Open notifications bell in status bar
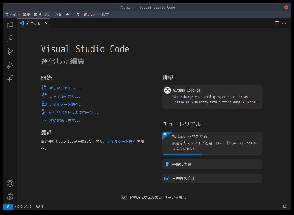 pos(284,207)
